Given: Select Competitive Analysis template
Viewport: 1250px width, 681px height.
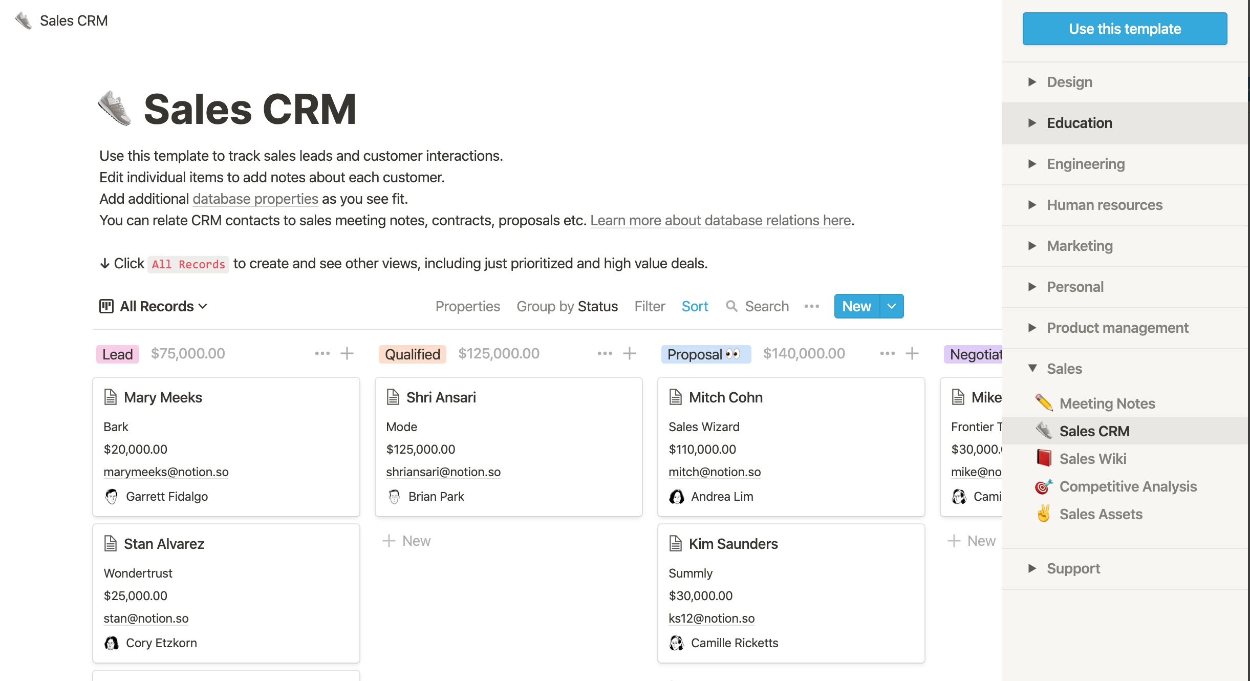Looking at the screenshot, I should click(x=1128, y=486).
